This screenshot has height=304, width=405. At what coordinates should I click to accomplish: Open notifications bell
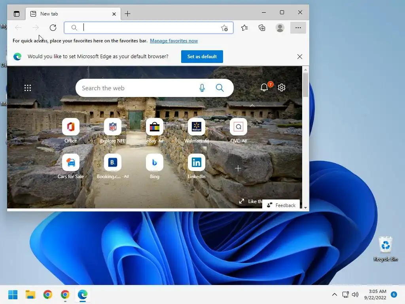[x=264, y=87]
